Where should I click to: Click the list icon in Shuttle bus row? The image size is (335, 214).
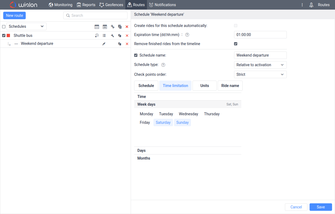coord(104,35)
